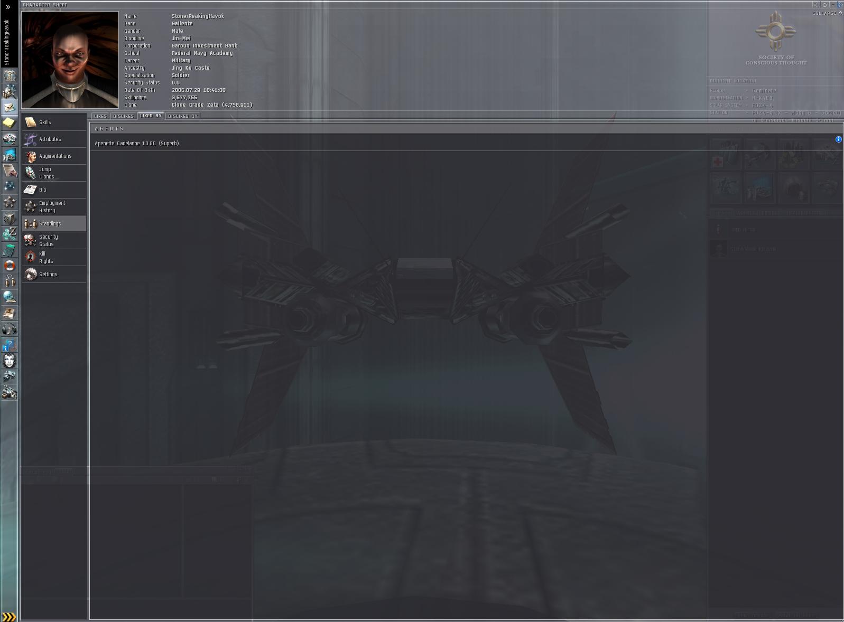Click the vertical StonerReakingHavok name label
The image size is (844, 622).
click(x=7, y=42)
